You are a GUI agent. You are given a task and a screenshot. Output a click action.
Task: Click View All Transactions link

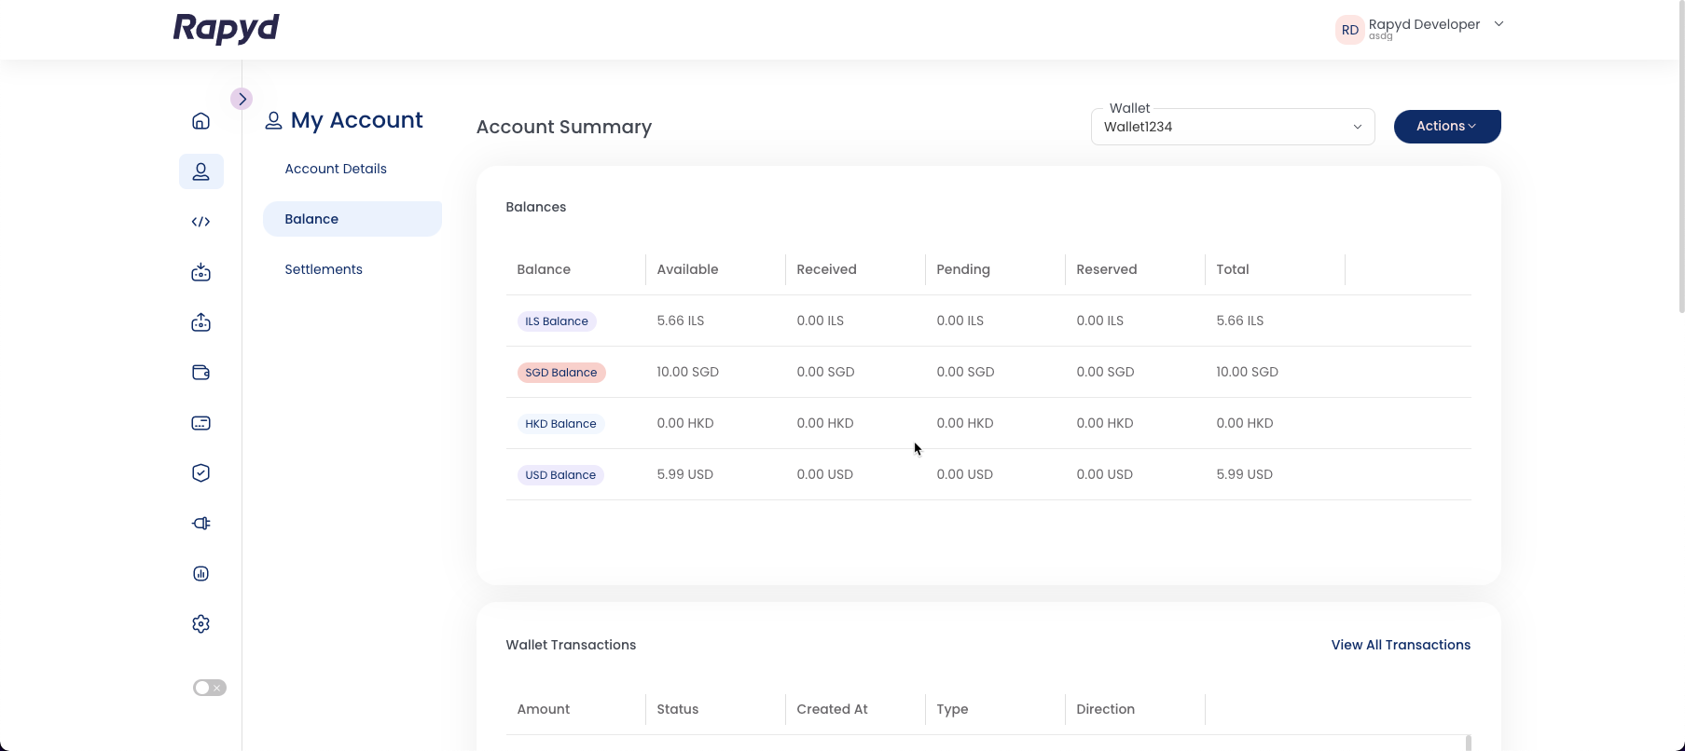coord(1401,645)
